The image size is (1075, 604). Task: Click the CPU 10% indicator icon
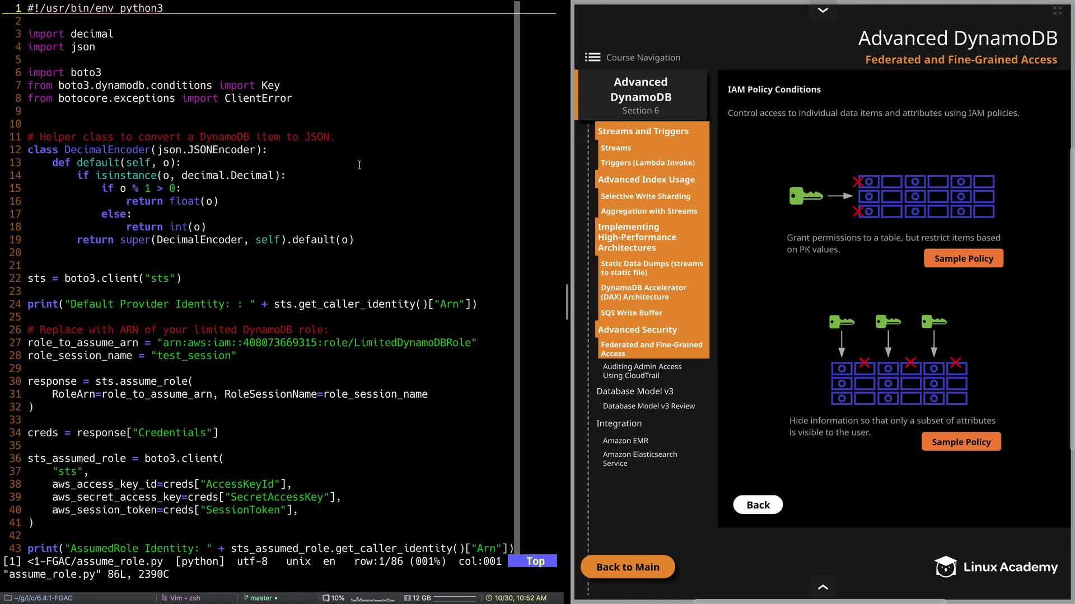click(326, 598)
